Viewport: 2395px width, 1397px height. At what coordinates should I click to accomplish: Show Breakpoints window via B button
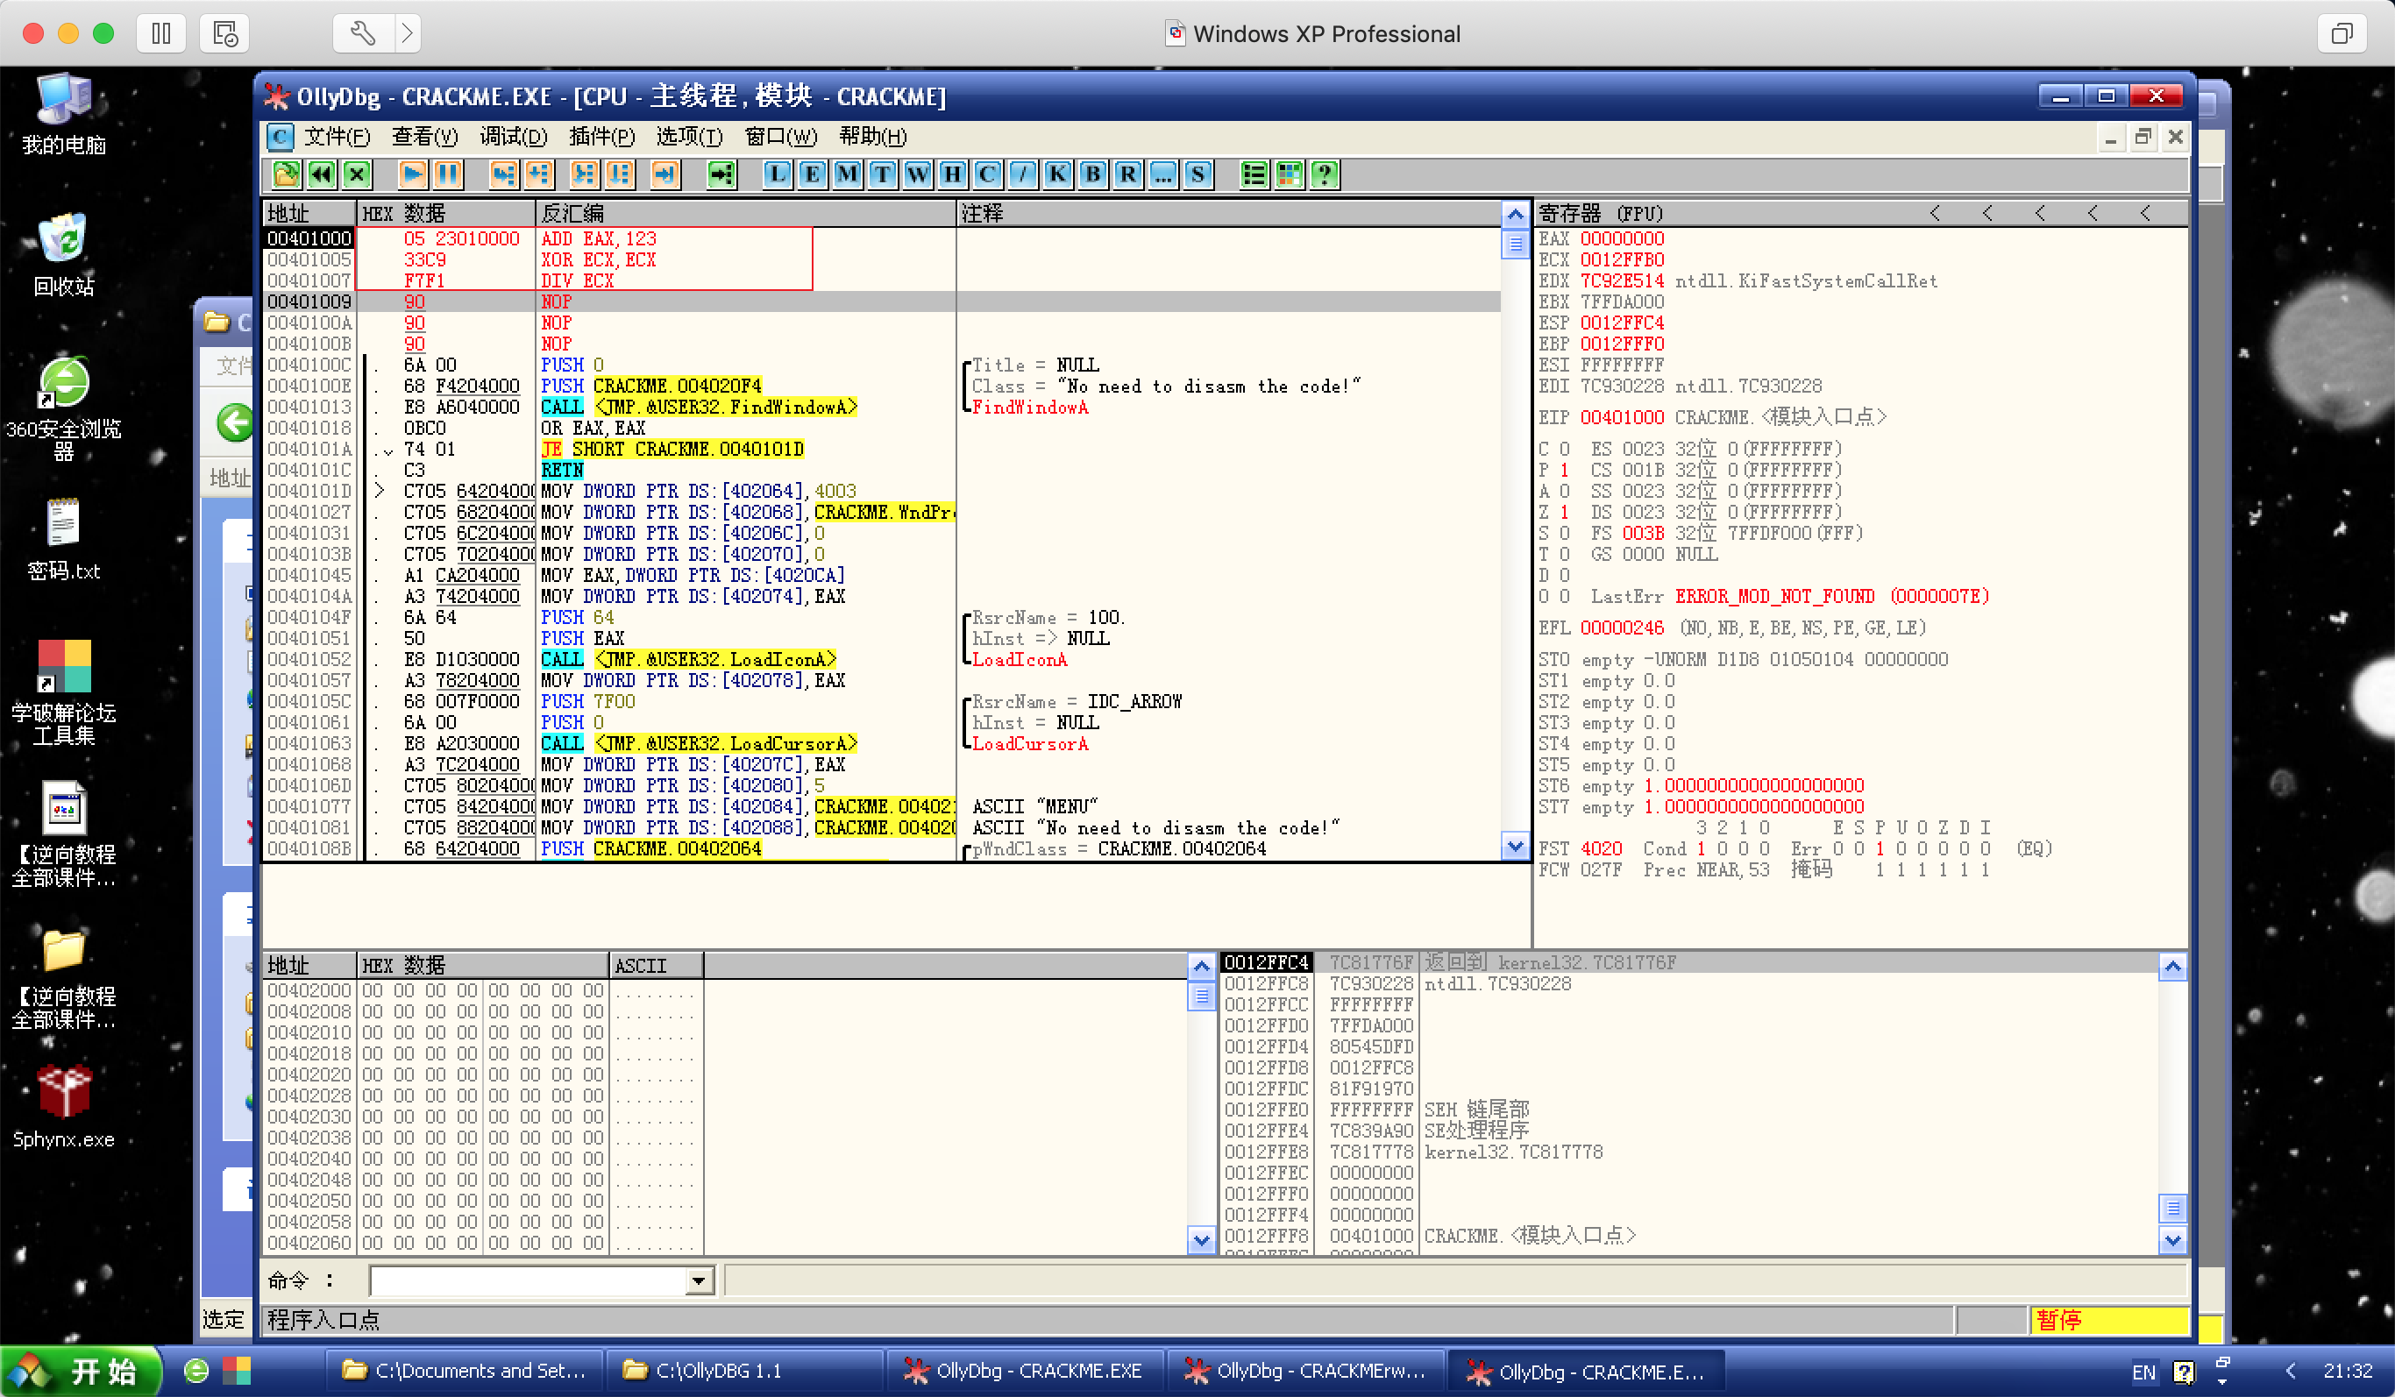coord(1093,175)
